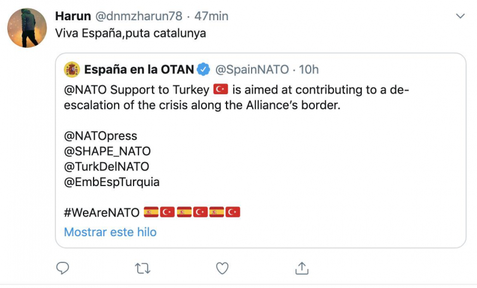
Task: Click the blue verified badge
Action: coord(203,70)
